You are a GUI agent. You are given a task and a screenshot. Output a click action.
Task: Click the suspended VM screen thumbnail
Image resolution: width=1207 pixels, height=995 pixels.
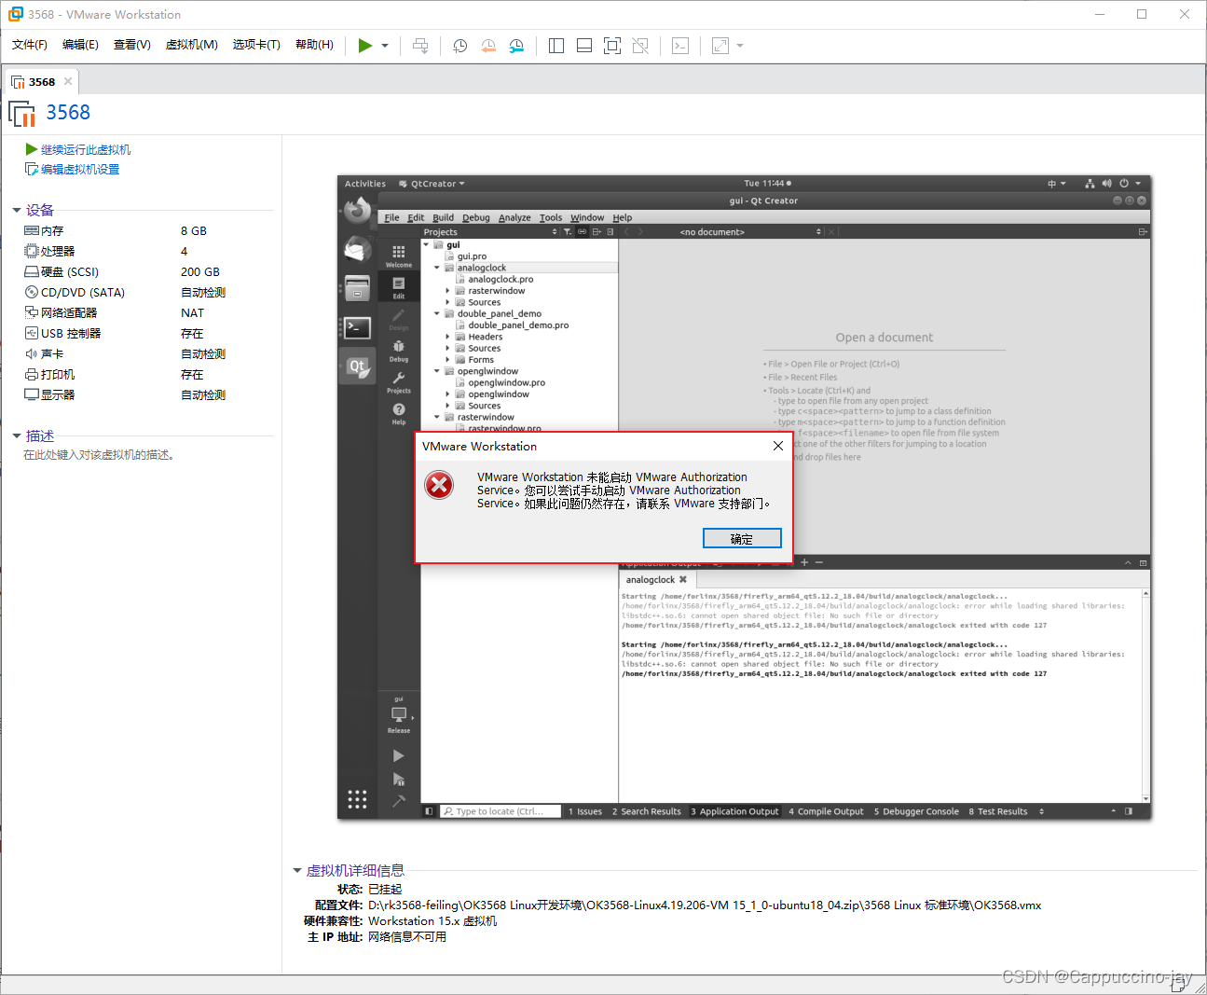pyautogui.click(x=744, y=497)
